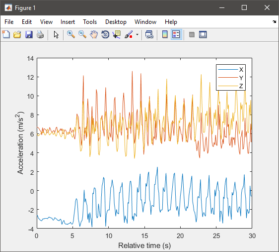Click the New Figure icon
Screen dimensions: 279x252
point(6,34)
